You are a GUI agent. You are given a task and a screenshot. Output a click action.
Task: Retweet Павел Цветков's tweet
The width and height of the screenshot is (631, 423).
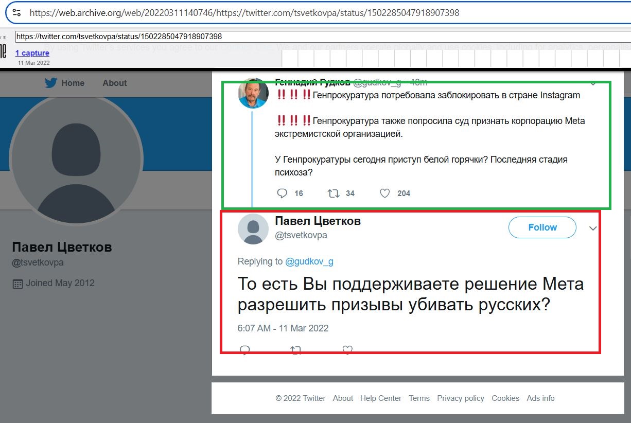(x=295, y=350)
